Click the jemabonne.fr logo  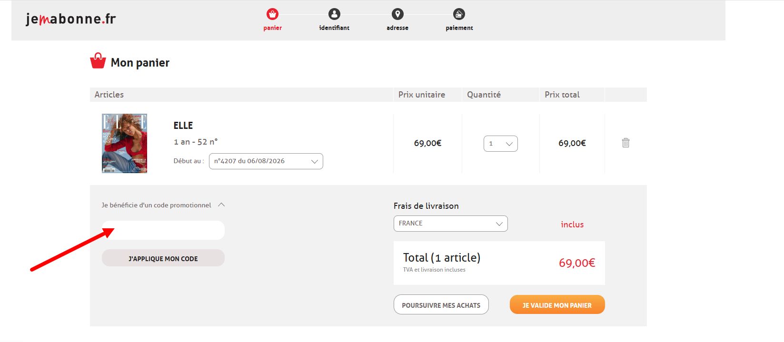[70, 19]
